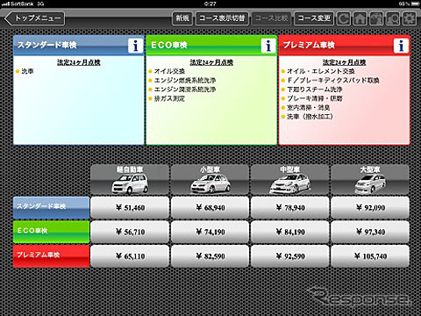Show info for プレミアム車検 card
Viewport: 421px width, 316px height.
click(401, 46)
